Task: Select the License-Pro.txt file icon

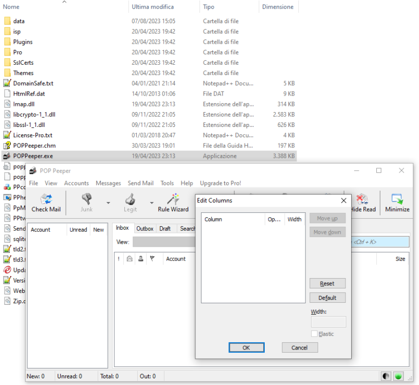Action: point(8,135)
